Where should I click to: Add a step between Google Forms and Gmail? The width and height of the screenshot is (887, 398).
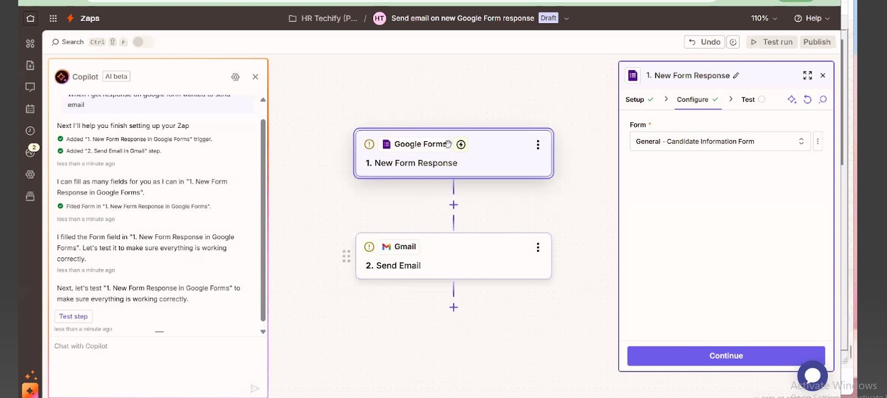click(453, 205)
